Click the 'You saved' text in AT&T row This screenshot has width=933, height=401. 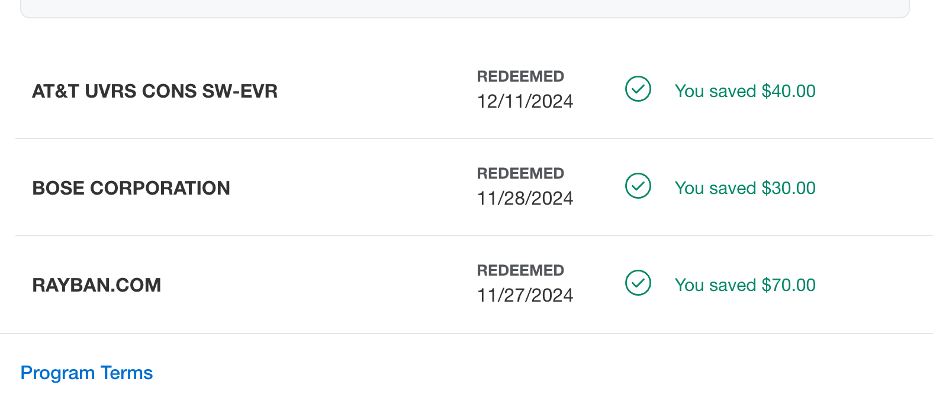tap(715, 91)
